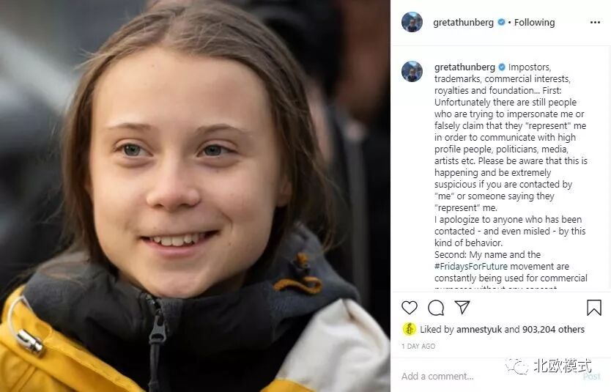Open gretathunberg username in caption
This screenshot has height=392, width=611.
coord(464,67)
